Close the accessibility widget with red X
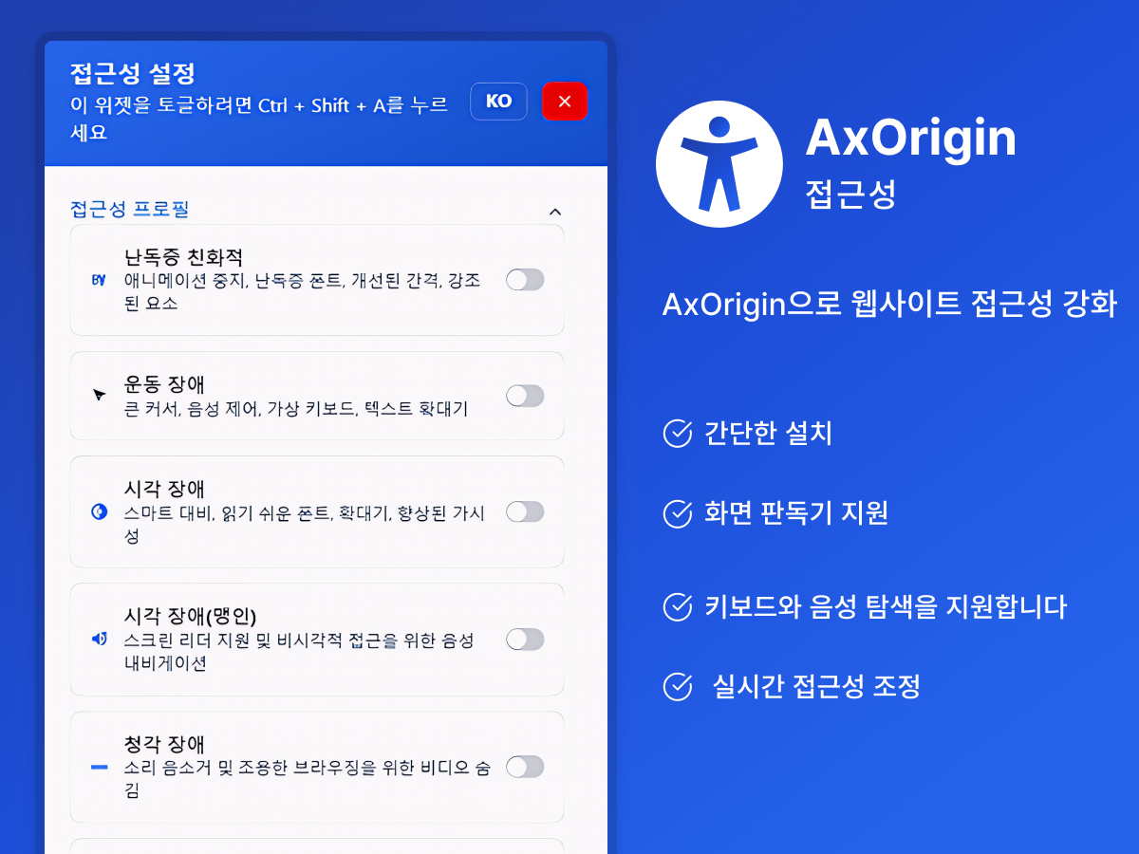 coord(565,102)
